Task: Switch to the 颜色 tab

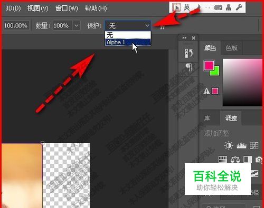Action: coord(210,48)
